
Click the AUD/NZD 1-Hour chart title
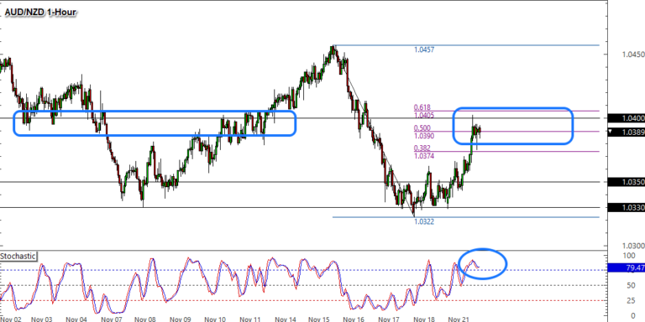pyautogui.click(x=40, y=13)
